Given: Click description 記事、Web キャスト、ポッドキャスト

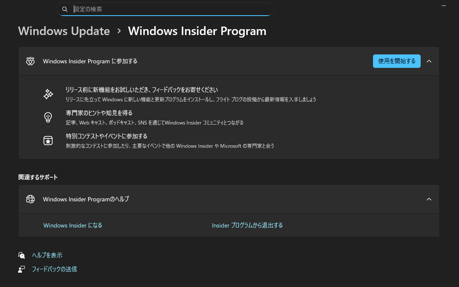Looking at the screenshot, I should click(155, 123).
